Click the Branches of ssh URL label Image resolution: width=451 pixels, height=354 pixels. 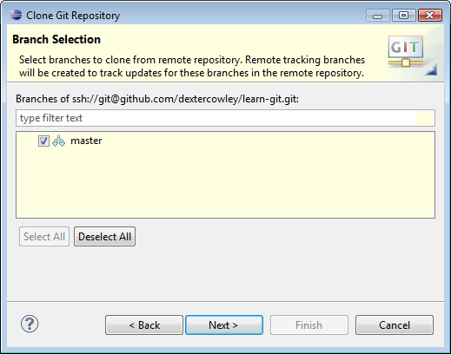[157, 99]
